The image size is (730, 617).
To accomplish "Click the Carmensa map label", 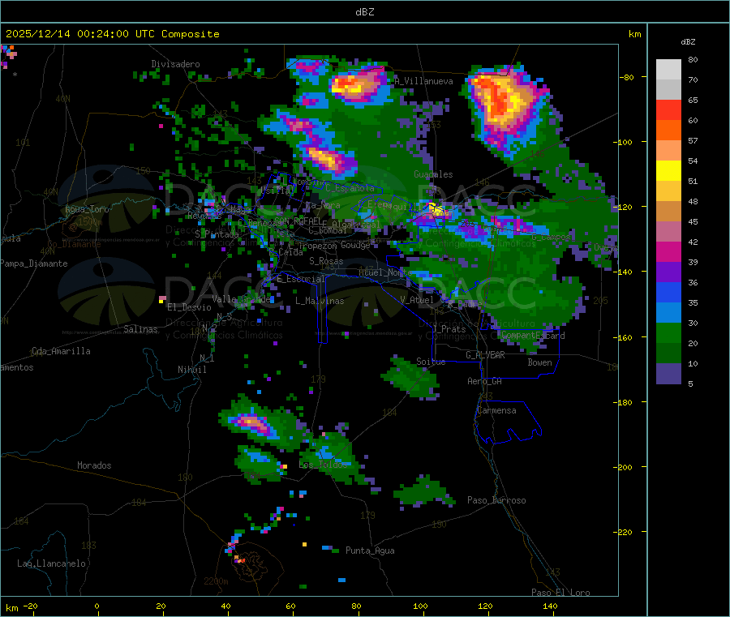I will point(496,410).
